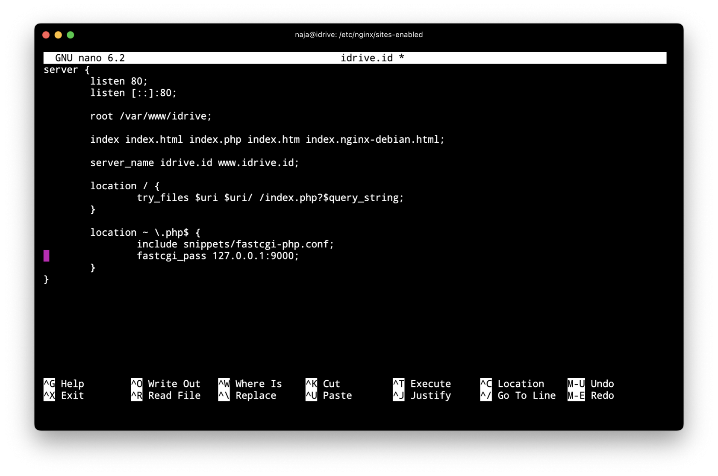Click the 'root /var/www/idrive;' line
Screen dimensions: 718x476
[151, 116]
